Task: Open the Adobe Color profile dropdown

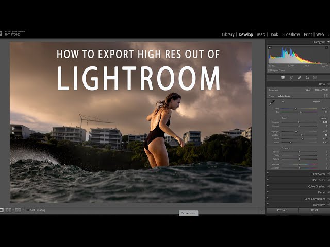Action: 285,96
